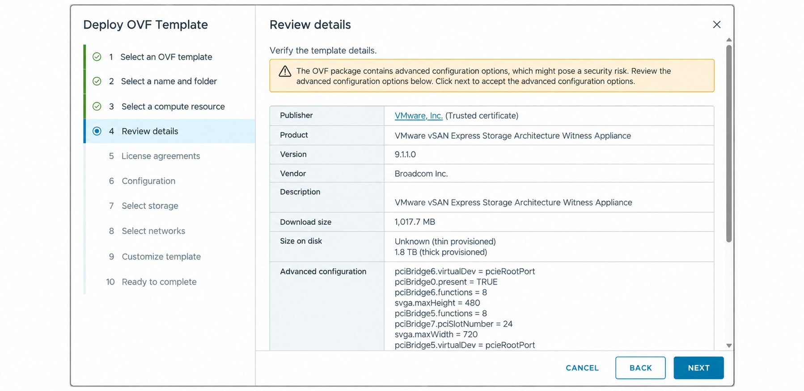Click the text Unknown (thin provisioned)
The image size is (804, 391).
click(445, 242)
